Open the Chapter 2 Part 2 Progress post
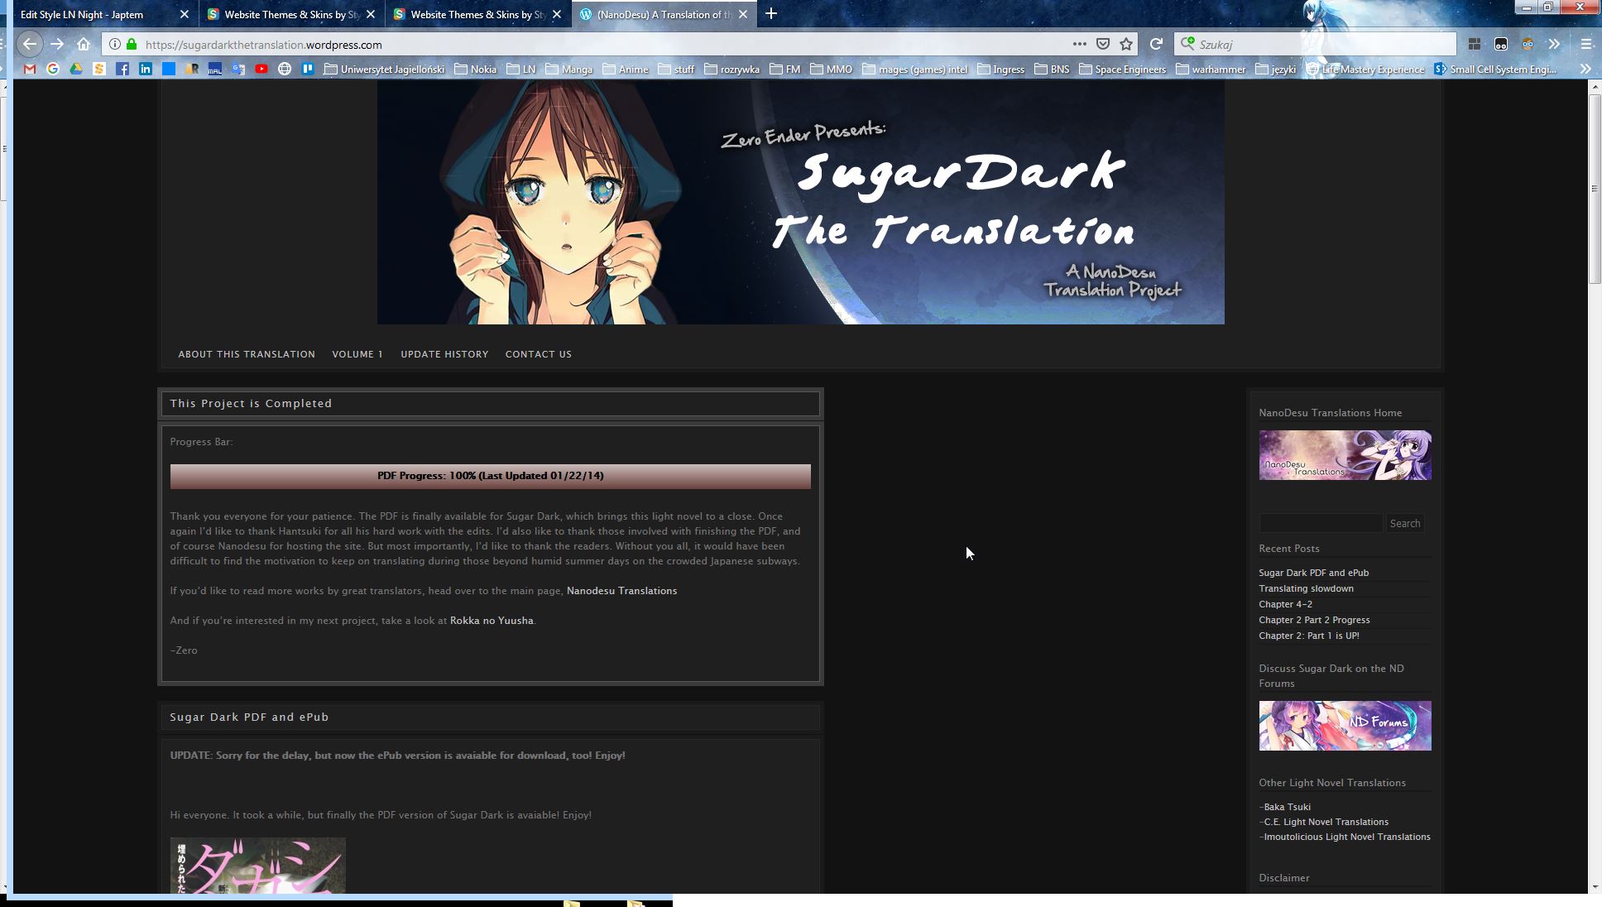The image size is (1602, 907). (1314, 620)
